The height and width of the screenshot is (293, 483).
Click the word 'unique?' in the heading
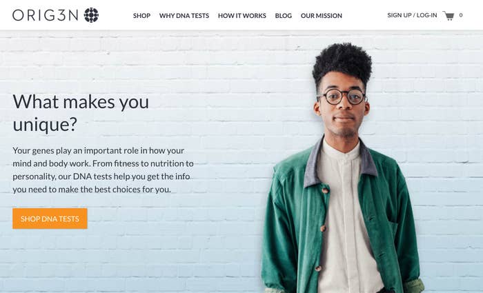pyautogui.click(x=45, y=125)
